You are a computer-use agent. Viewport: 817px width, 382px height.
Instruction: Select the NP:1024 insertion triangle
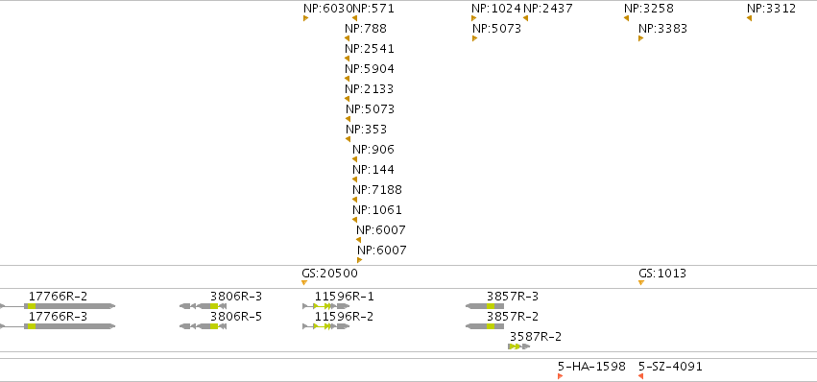click(473, 18)
